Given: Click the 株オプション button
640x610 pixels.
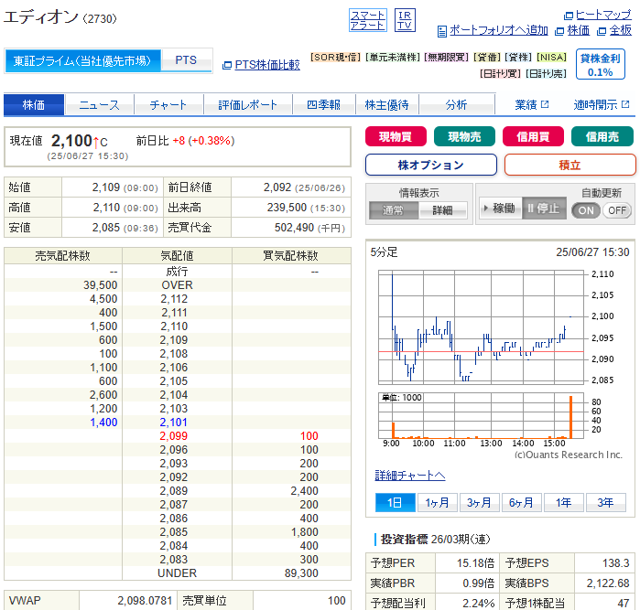Looking at the screenshot, I should [x=431, y=166].
